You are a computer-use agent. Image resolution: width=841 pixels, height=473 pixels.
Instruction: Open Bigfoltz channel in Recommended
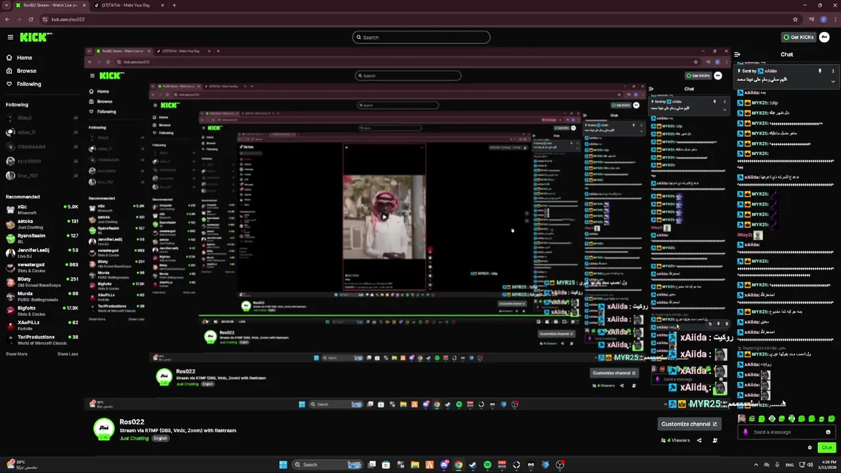(x=41, y=311)
